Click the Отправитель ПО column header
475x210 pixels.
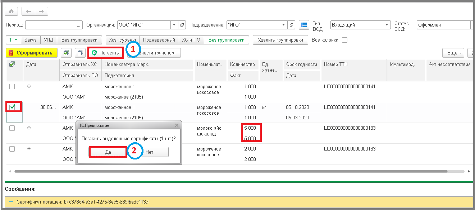81,76
